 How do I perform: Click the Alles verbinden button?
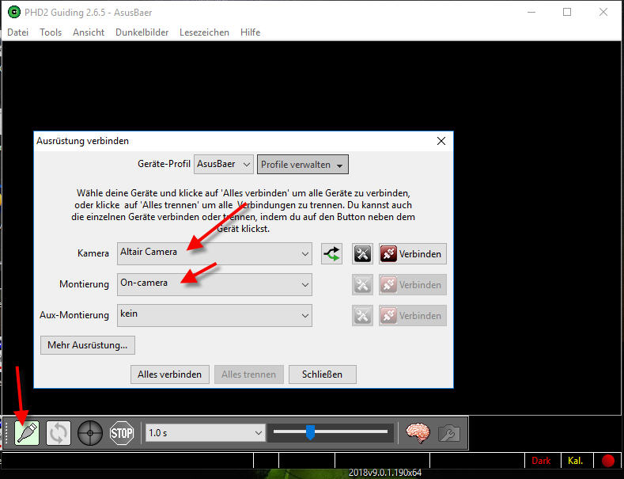click(x=169, y=374)
